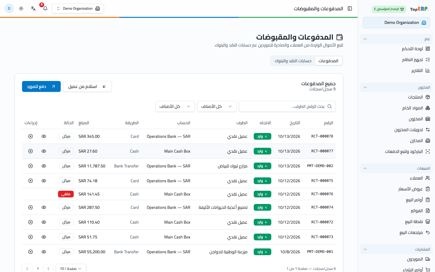Switch theme with the sun icon
435x272 pixels.
pyautogui.click(x=21, y=8)
